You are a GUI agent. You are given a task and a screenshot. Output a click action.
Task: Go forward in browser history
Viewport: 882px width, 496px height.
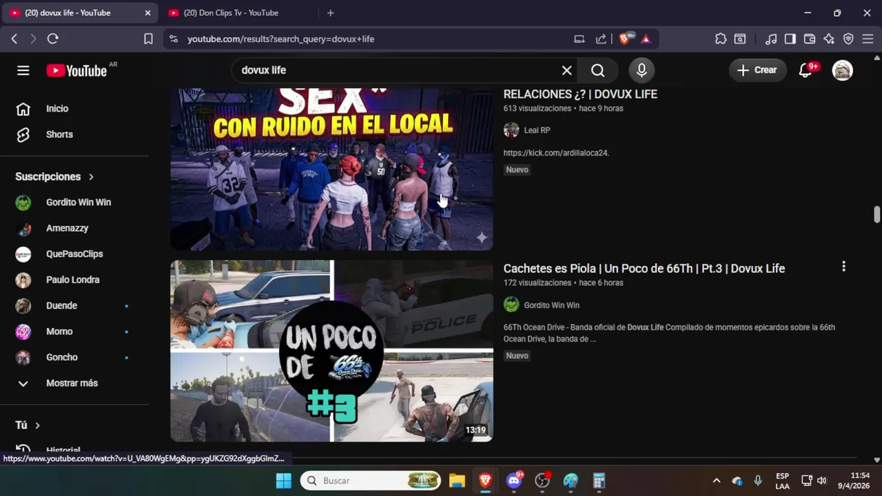tap(33, 39)
